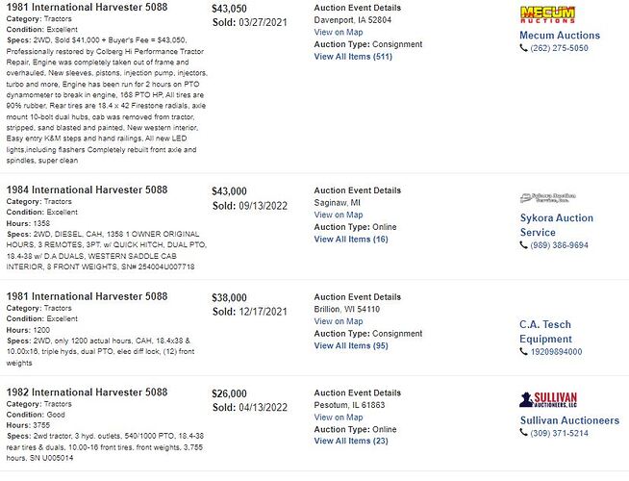This screenshot has width=629, height=481.
Task: Click View on Map for Pesotum, IL
Action: tap(339, 418)
